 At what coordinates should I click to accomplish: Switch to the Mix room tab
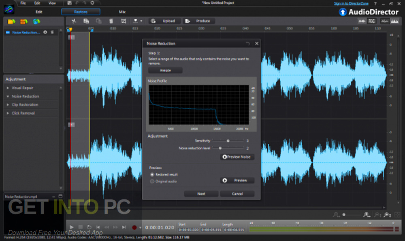(x=122, y=12)
